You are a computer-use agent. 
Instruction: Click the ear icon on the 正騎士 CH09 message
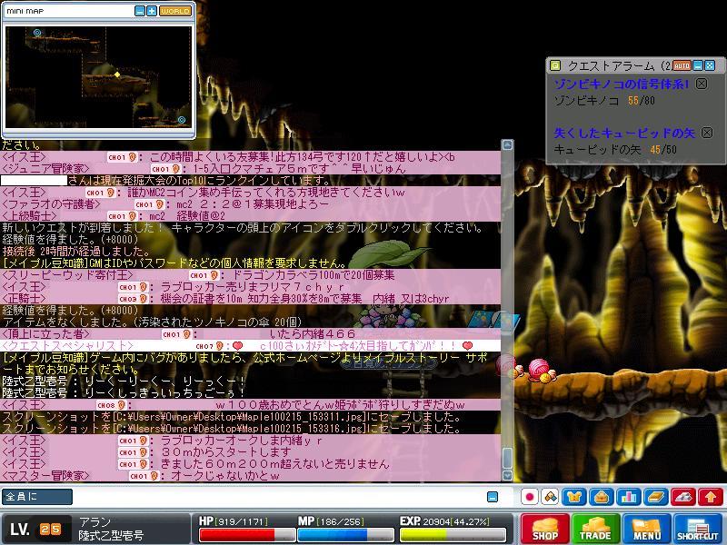pyautogui.click(x=144, y=299)
